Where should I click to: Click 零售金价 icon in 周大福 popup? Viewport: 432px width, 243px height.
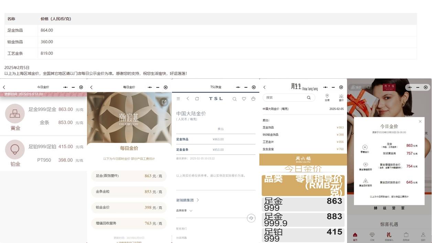point(365,147)
